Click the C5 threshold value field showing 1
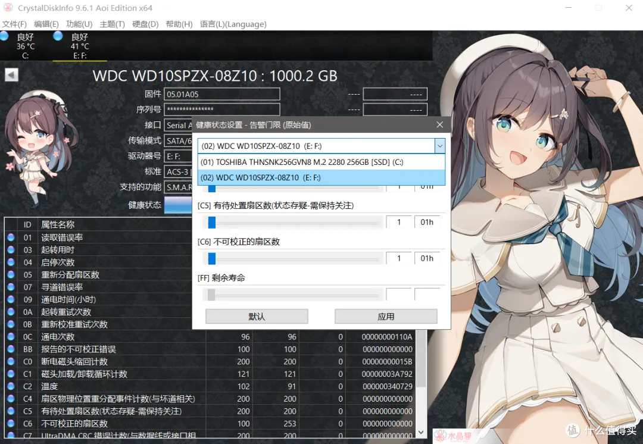This screenshot has height=444, width=643. (x=398, y=222)
